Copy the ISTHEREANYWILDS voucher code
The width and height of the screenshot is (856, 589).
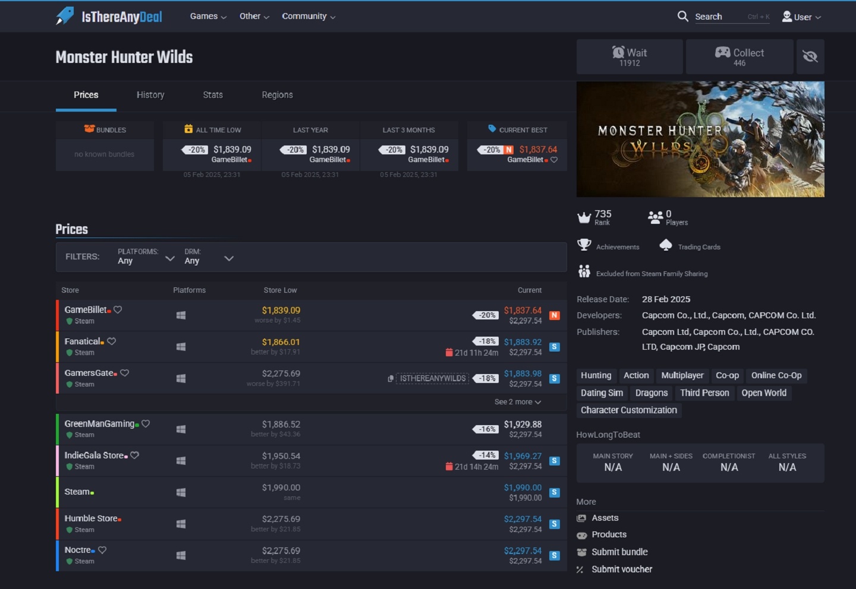433,378
